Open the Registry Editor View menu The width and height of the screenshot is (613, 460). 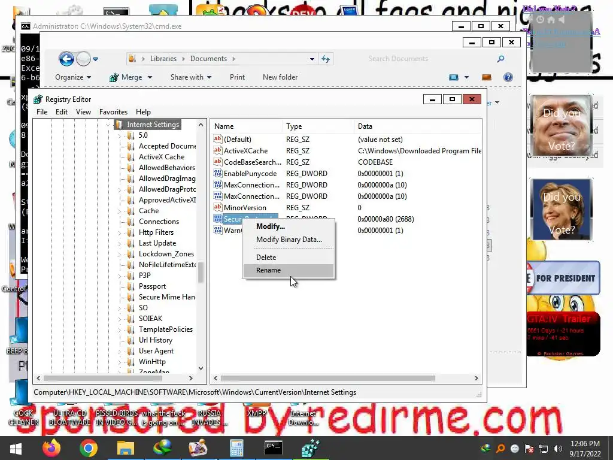[83, 112]
